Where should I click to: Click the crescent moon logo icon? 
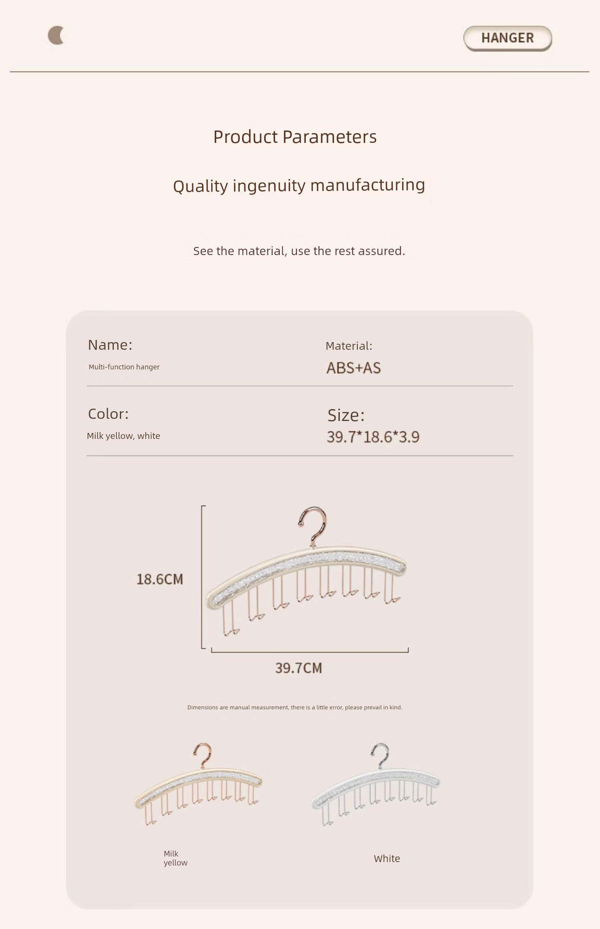pyautogui.click(x=56, y=35)
